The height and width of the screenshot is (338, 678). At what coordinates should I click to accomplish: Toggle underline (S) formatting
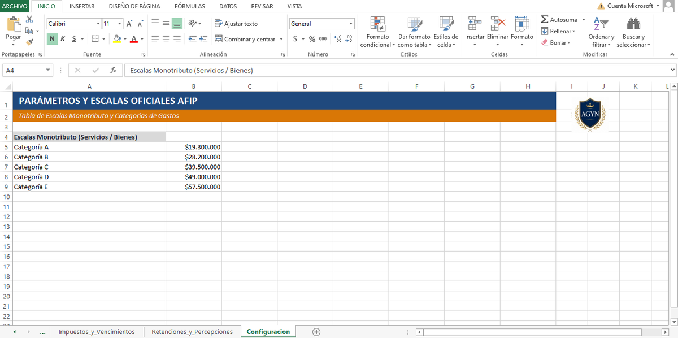tap(74, 39)
